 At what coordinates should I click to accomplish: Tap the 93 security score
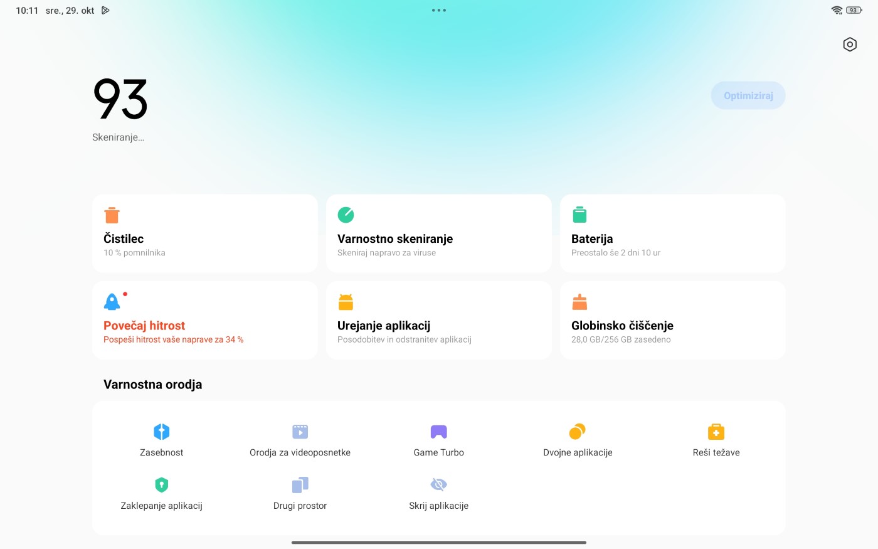[120, 99]
